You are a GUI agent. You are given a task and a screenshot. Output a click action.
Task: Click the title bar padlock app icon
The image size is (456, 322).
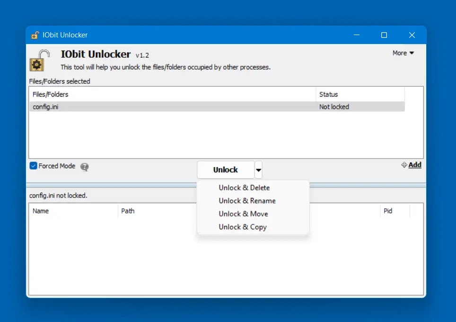35,35
